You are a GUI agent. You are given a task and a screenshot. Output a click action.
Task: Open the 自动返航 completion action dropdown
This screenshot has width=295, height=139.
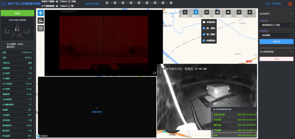(x=276, y=35)
